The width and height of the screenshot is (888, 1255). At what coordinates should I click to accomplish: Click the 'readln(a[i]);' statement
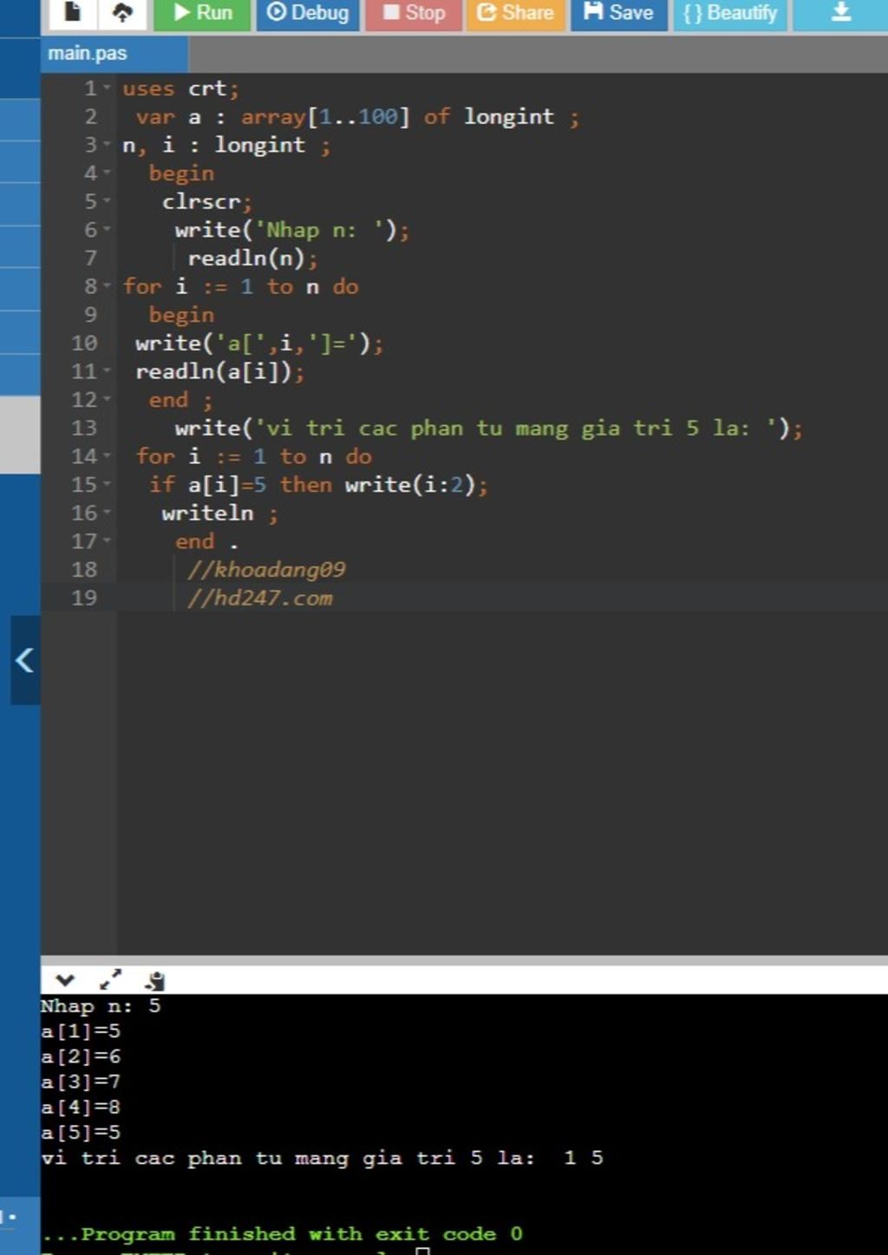219,371
